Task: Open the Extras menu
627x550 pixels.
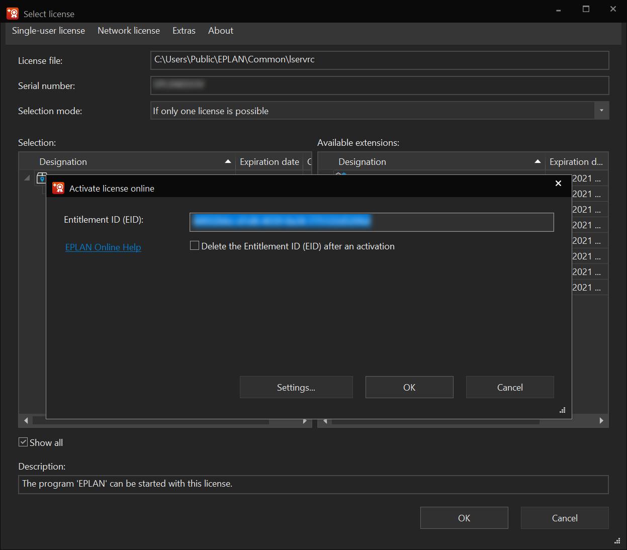Action: [184, 31]
